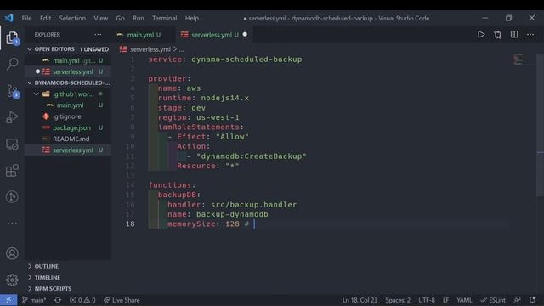Start Live Share session from status bar
This screenshot has width=544, height=306.
point(122,300)
